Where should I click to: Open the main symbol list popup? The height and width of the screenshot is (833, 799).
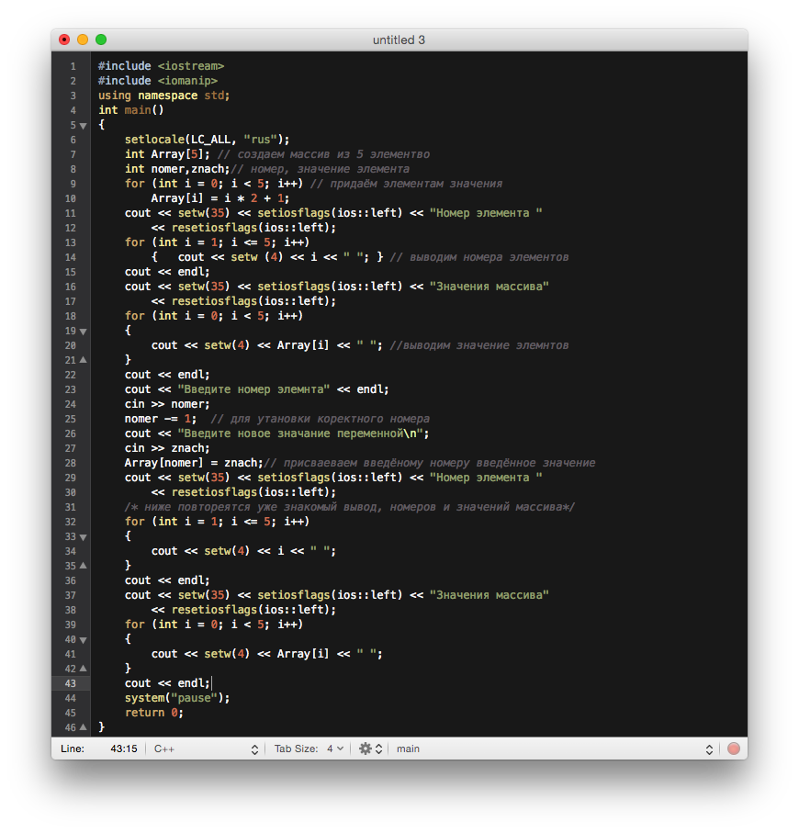click(554, 749)
